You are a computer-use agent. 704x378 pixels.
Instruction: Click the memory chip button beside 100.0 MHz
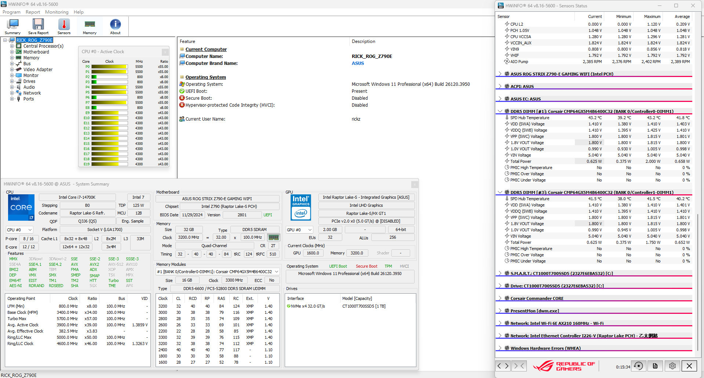[x=273, y=237]
